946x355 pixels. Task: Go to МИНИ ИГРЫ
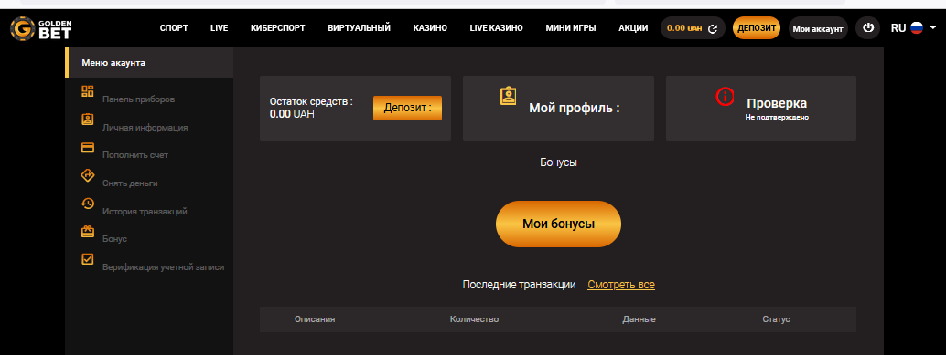(x=571, y=27)
